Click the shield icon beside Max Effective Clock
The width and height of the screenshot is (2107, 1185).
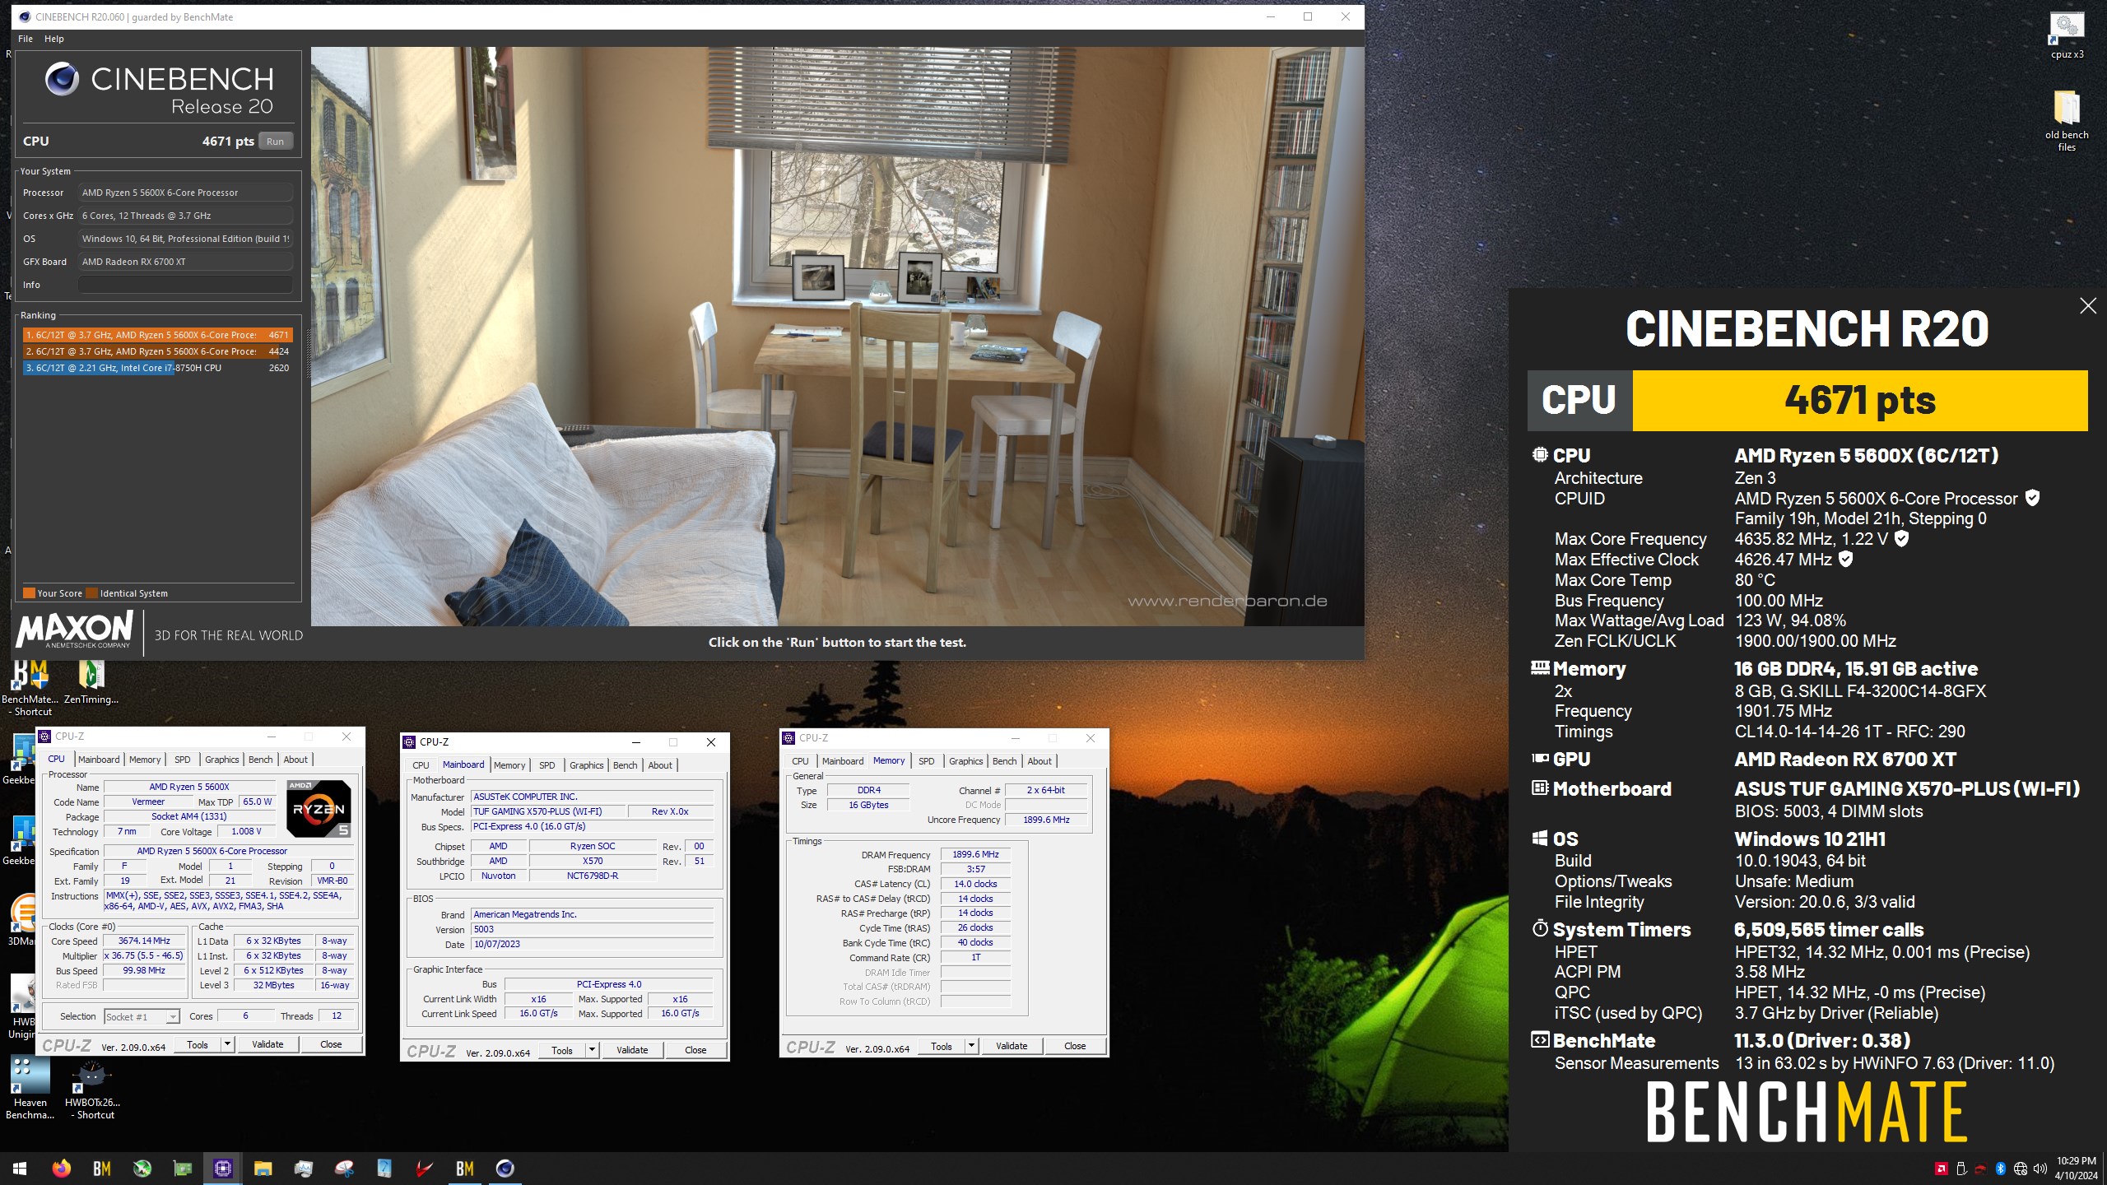tap(1846, 560)
